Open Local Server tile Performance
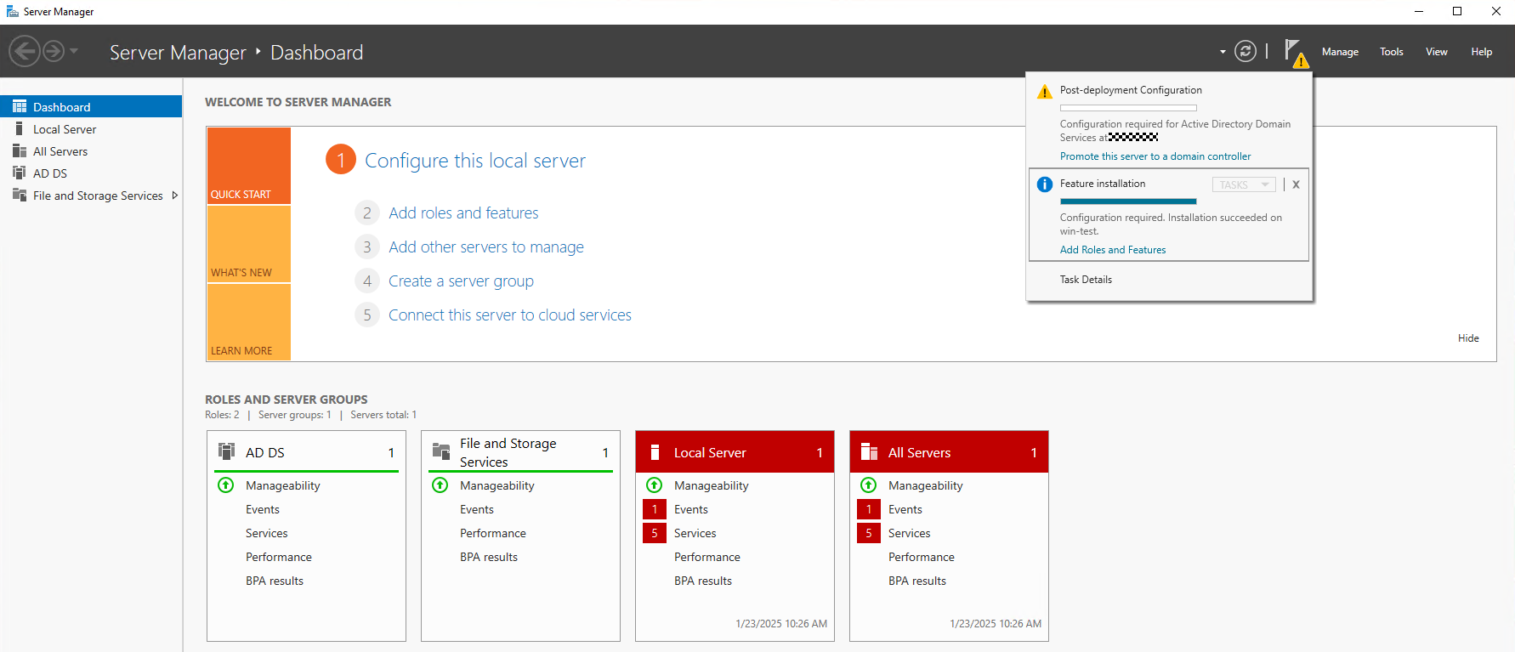 click(707, 557)
